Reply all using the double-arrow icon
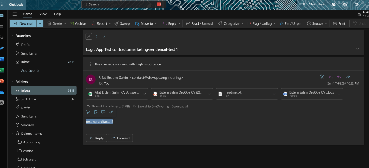 click(x=339, y=77)
